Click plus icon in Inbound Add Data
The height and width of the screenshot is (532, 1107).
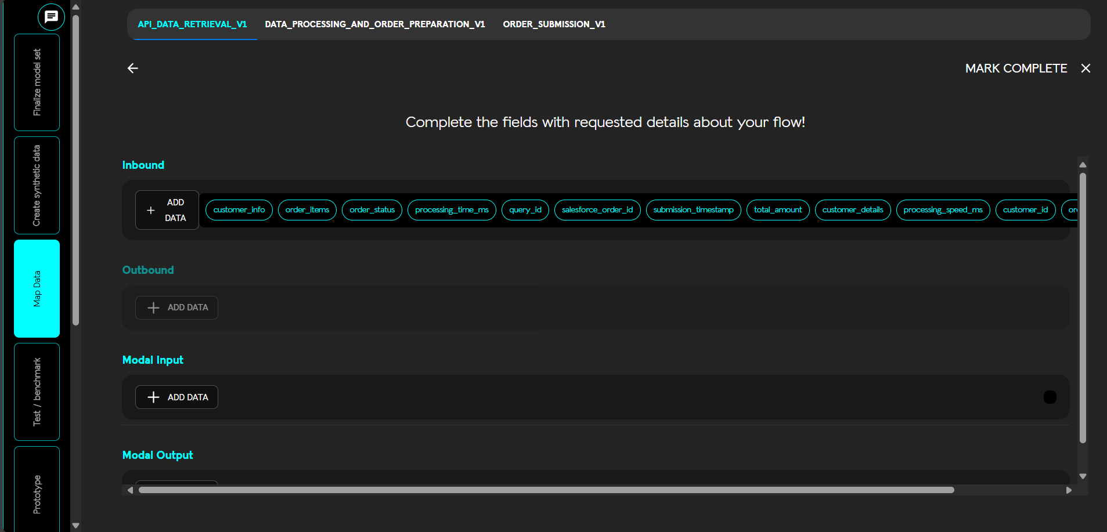point(151,210)
